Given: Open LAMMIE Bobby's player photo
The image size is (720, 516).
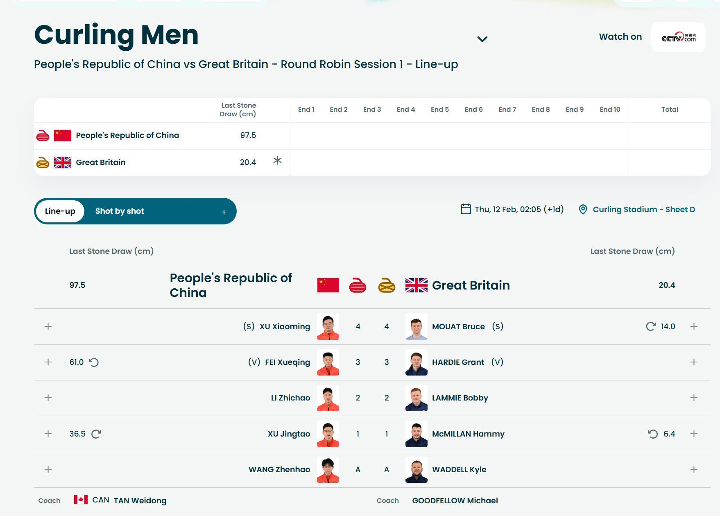Looking at the screenshot, I should point(417,398).
